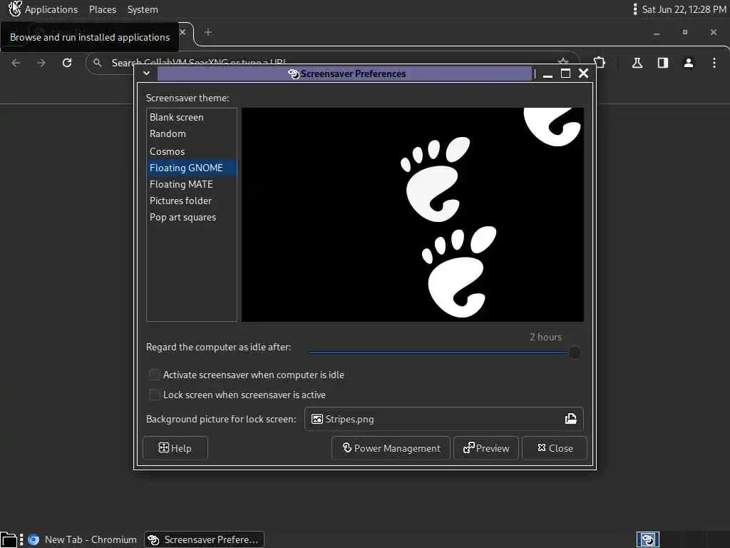Select Random screensaver theme

pyautogui.click(x=191, y=133)
